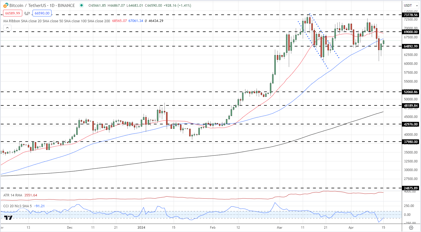
Task: Click the Feb label on time axis
Action: click(x=213, y=228)
